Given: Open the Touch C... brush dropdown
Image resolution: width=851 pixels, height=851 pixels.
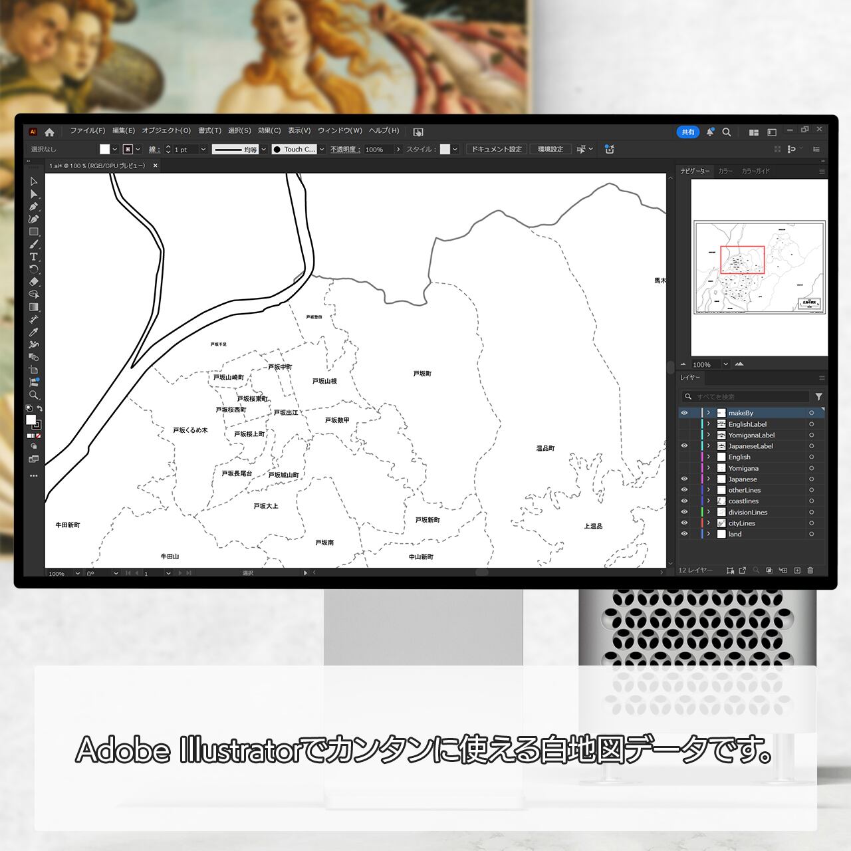Looking at the screenshot, I should (322, 150).
